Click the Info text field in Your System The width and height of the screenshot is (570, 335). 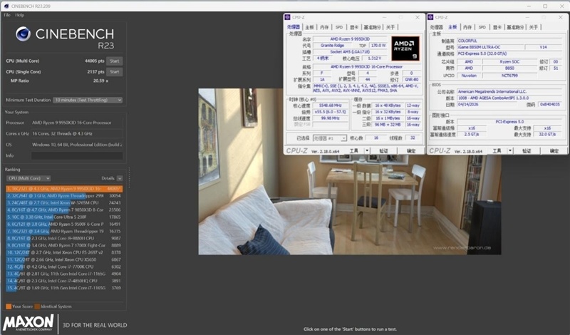pyautogui.click(x=77, y=155)
